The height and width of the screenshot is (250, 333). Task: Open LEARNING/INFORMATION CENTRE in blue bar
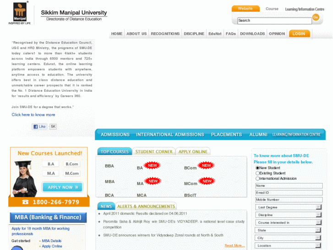pyautogui.click(x=296, y=134)
